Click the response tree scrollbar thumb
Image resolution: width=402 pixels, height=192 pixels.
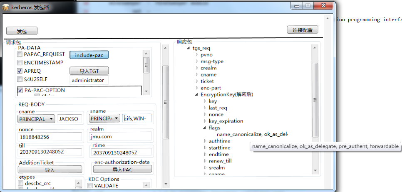[315, 100]
